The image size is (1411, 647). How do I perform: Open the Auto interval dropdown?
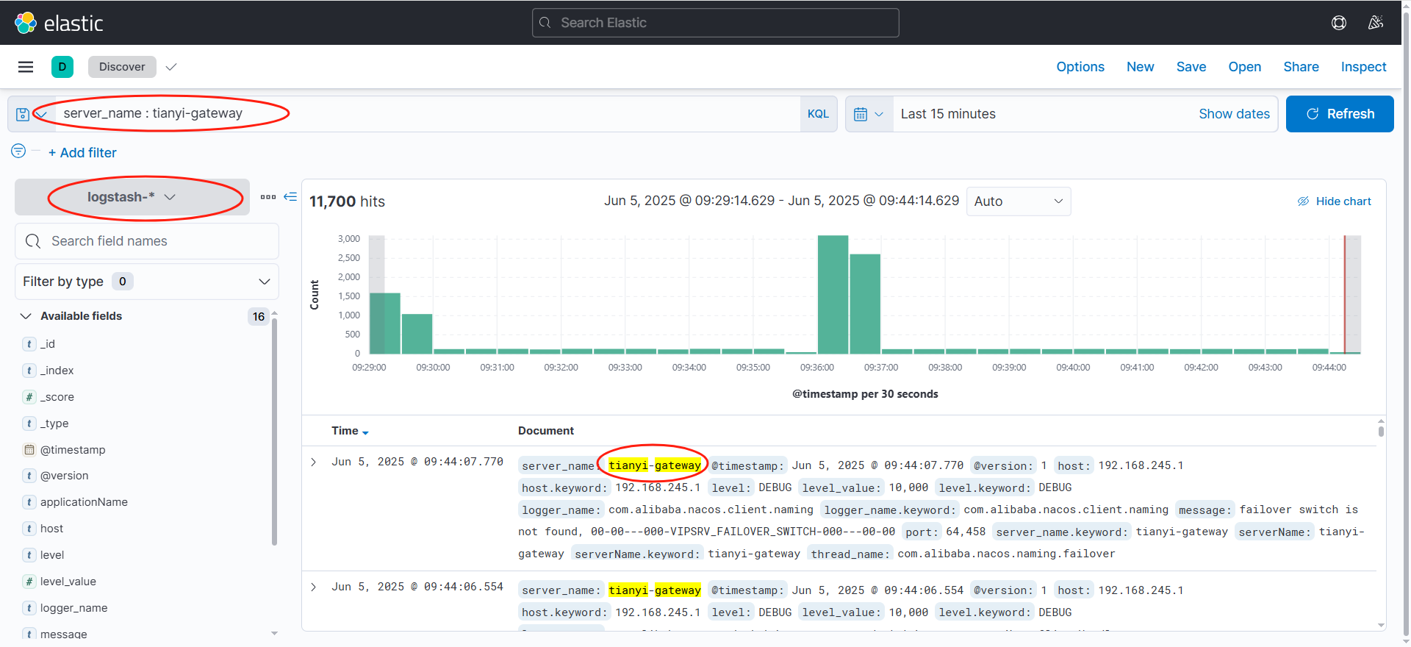coord(1019,201)
